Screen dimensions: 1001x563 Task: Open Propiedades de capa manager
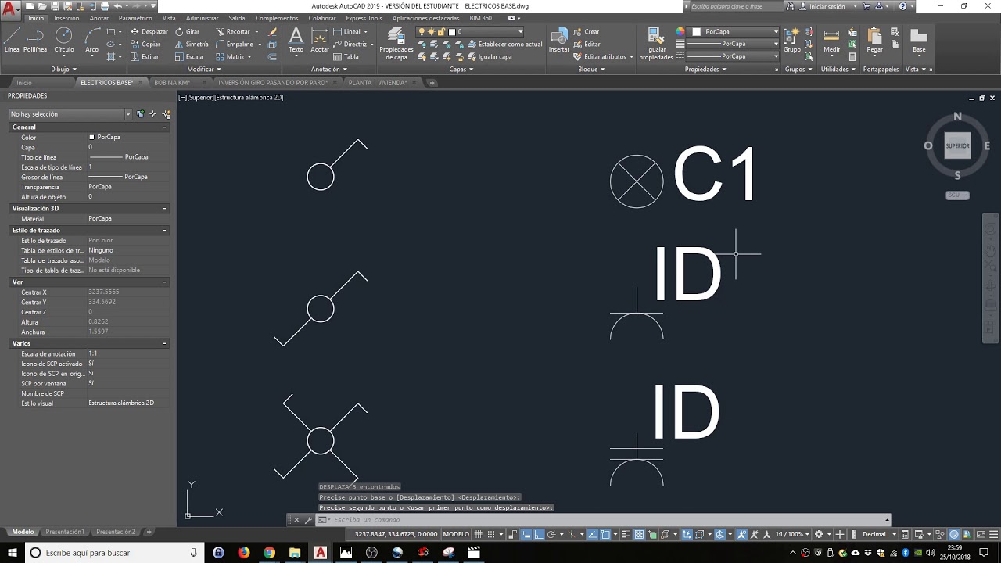point(396,44)
